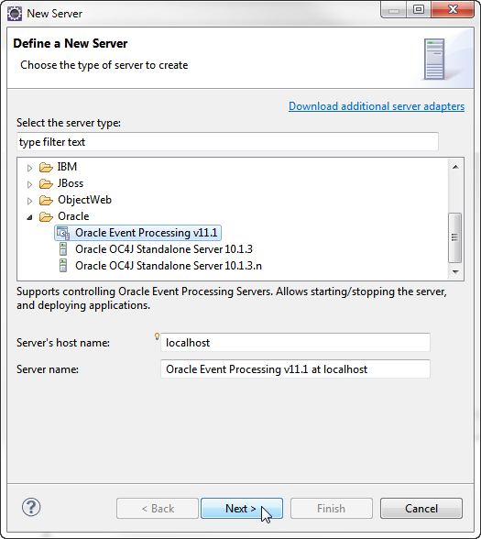
Task: Select Oracle OC4J Standalone Server 10.1.3.n
Action: 169,266
